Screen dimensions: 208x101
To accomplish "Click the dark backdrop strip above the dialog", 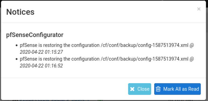I will point(104,1).
